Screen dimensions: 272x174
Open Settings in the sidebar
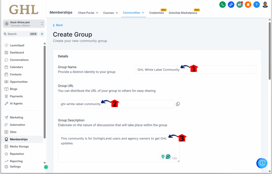(x=12, y=167)
